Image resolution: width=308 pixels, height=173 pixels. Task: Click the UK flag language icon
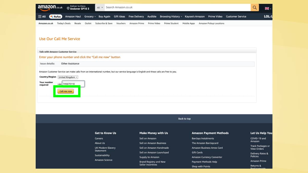click(x=266, y=8)
